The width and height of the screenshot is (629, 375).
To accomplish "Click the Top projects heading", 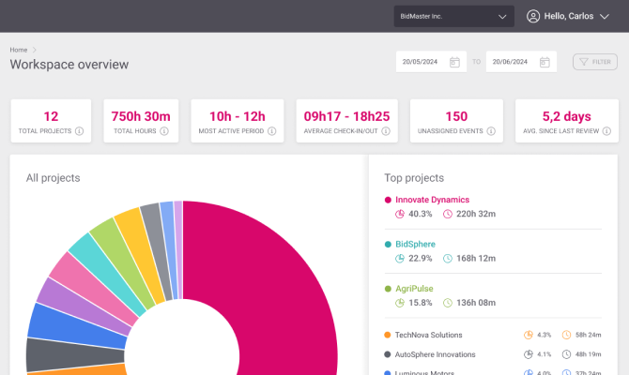I will click(414, 178).
